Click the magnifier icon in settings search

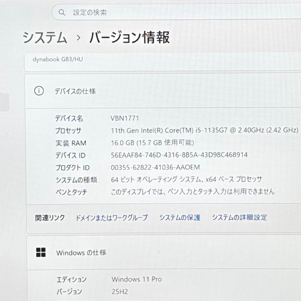click(62, 13)
